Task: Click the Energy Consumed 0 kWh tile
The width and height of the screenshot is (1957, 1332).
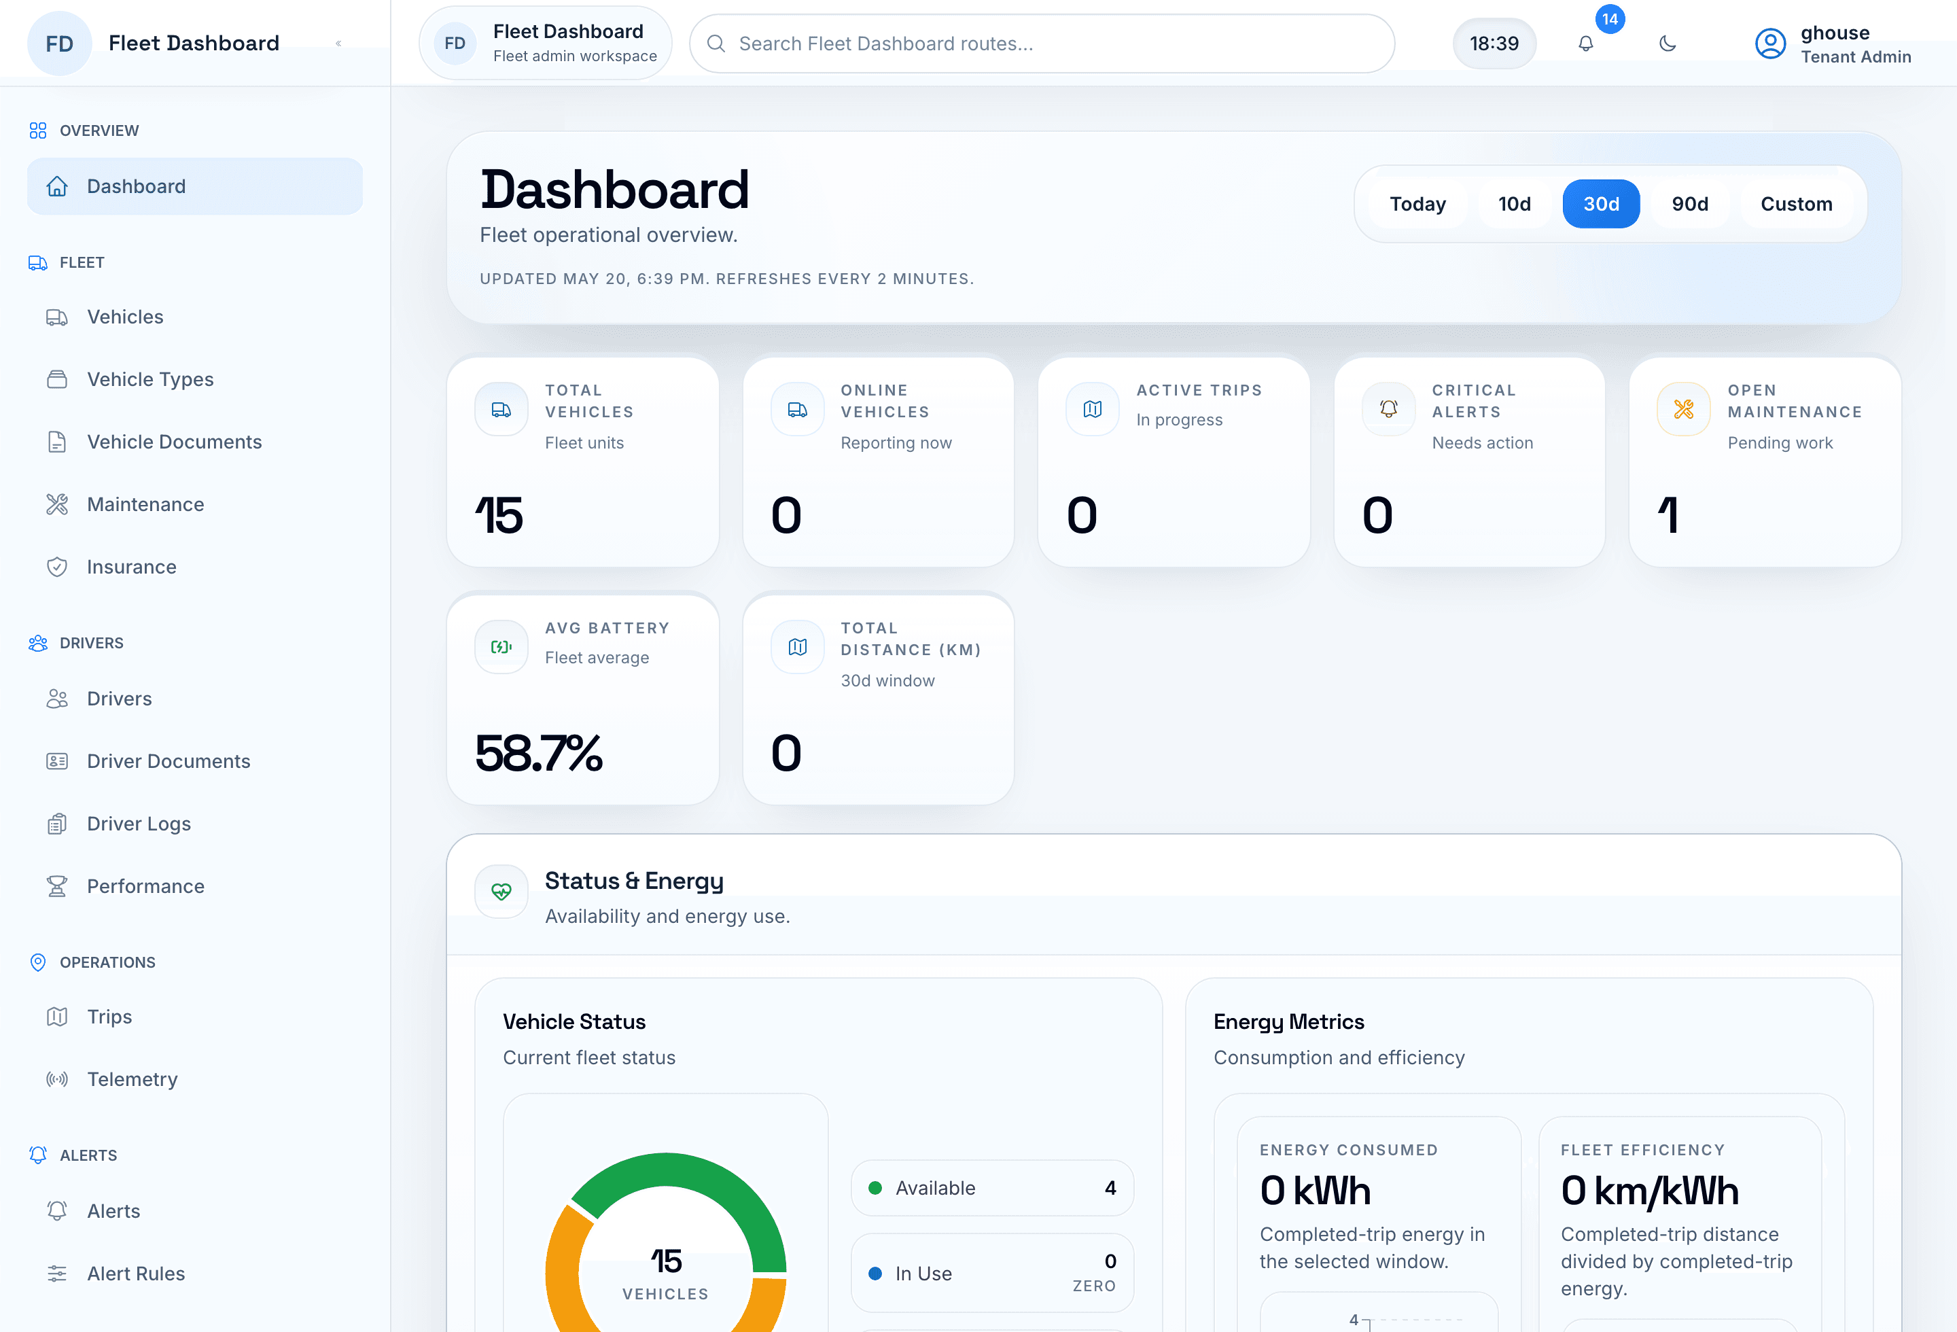Action: [1379, 1224]
